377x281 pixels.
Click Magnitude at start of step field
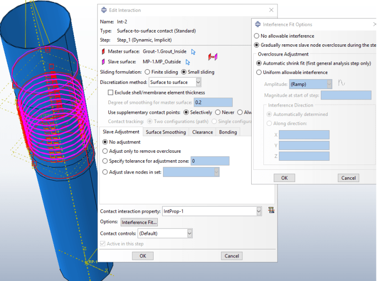[x=346, y=95]
